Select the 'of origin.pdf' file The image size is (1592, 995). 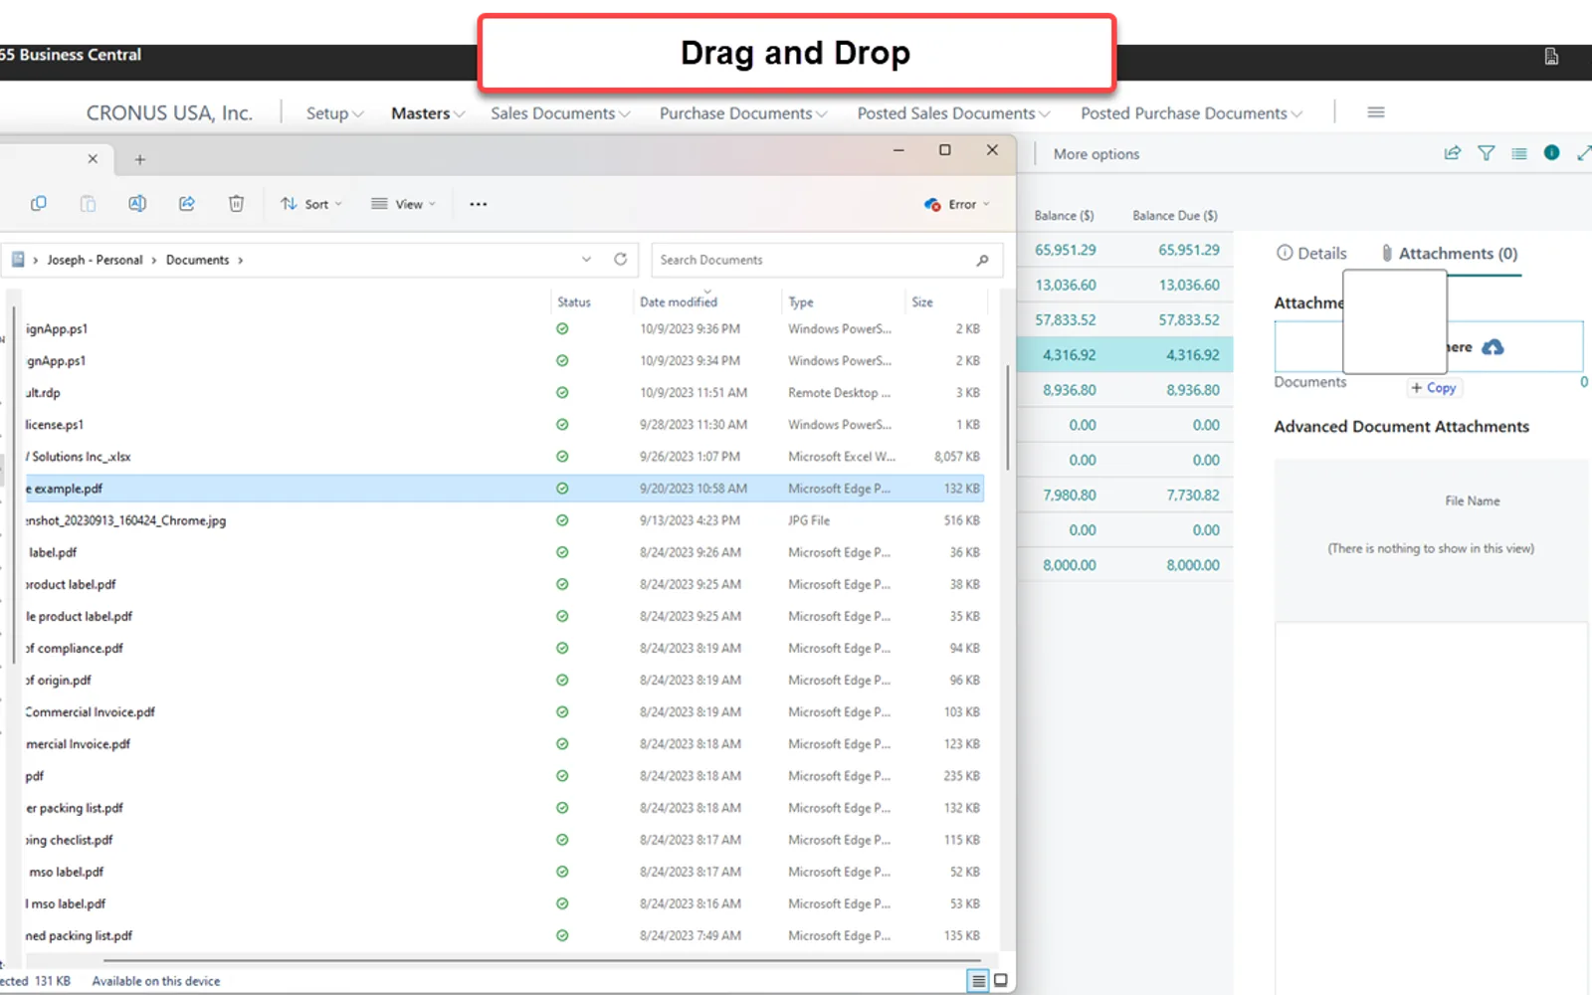coord(59,681)
